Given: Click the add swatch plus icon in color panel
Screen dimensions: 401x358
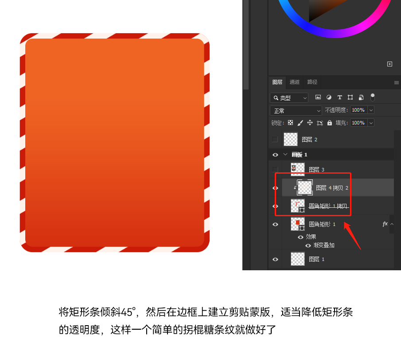Looking at the screenshot, I should tap(389, 64).
